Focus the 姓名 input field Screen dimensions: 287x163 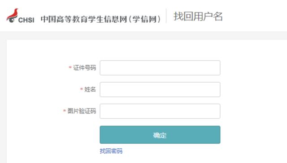point(160,89)
